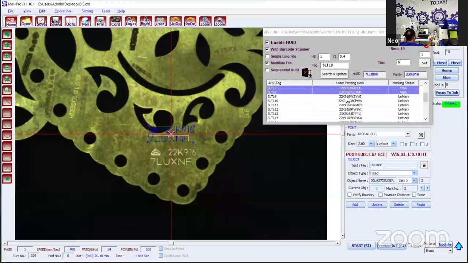Enable the Verify Boundry checkbox
The image size is (468, 263).
coord(350,195)
